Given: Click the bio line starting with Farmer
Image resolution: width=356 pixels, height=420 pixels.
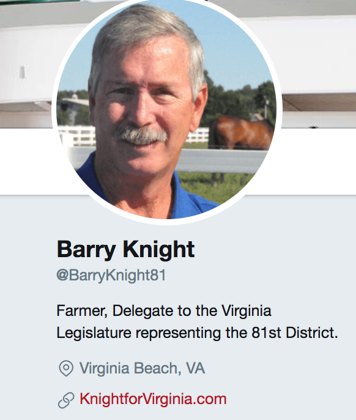Looking at the screenshot, I should pos(164,311).
